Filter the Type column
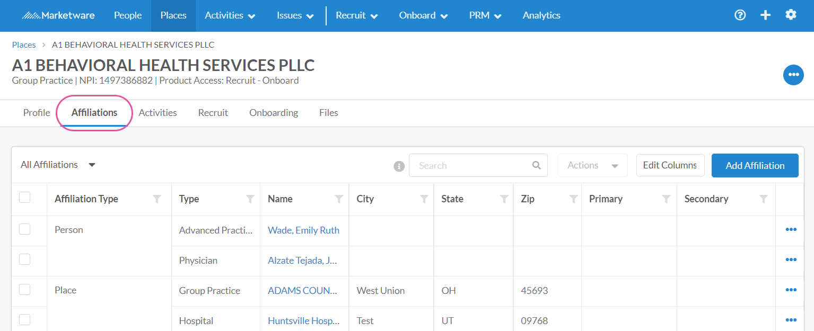Screen dimensions: 814x331 [250, 199]
